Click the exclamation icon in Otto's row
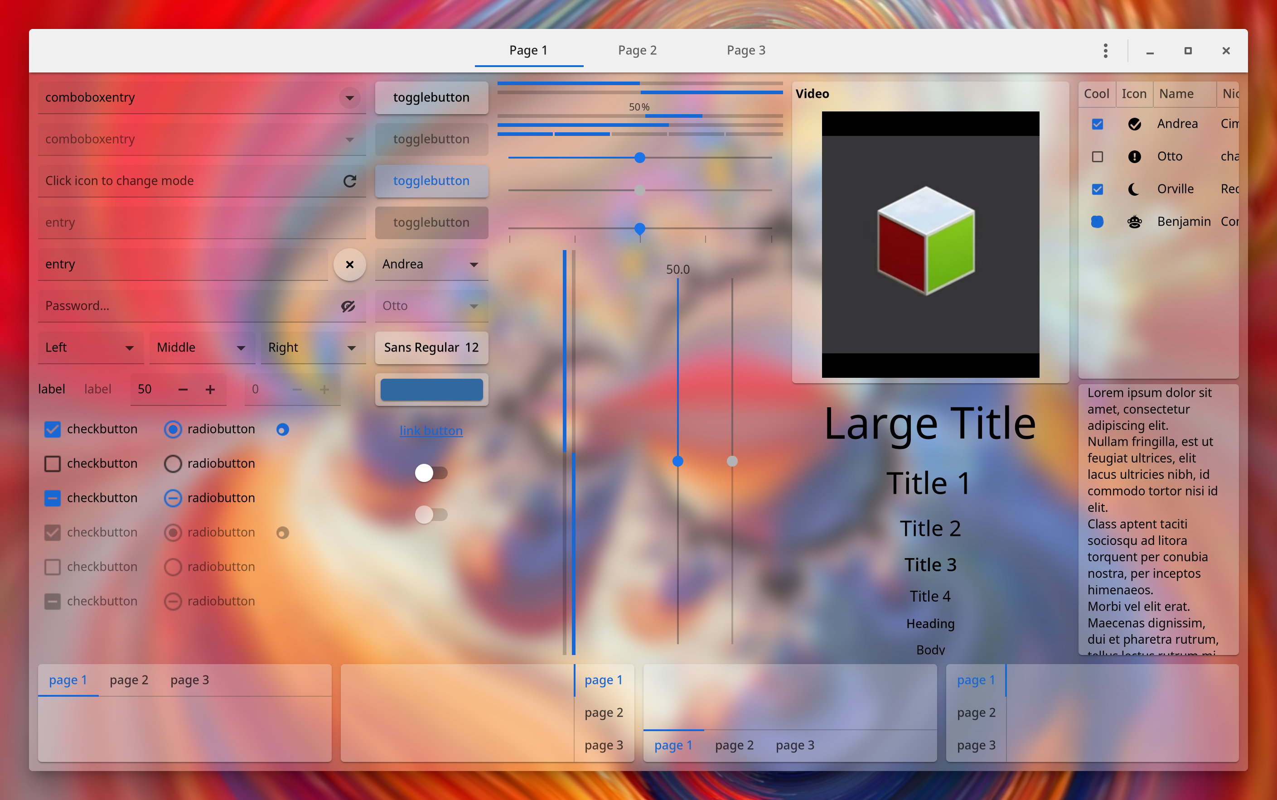Screen dimensions: 1277x800 pos(1134,157)
